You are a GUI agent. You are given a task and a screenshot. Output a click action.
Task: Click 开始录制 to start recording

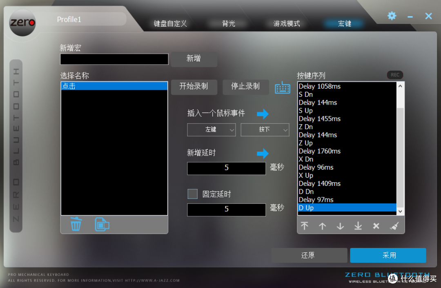pyautogui.click(x=194, y=87)
